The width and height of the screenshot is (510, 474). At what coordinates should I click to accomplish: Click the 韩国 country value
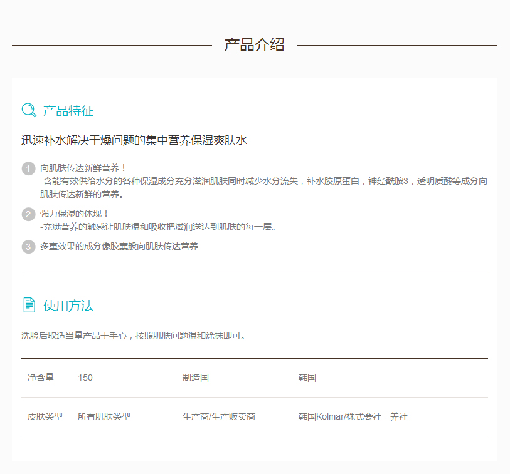point(307,378)
